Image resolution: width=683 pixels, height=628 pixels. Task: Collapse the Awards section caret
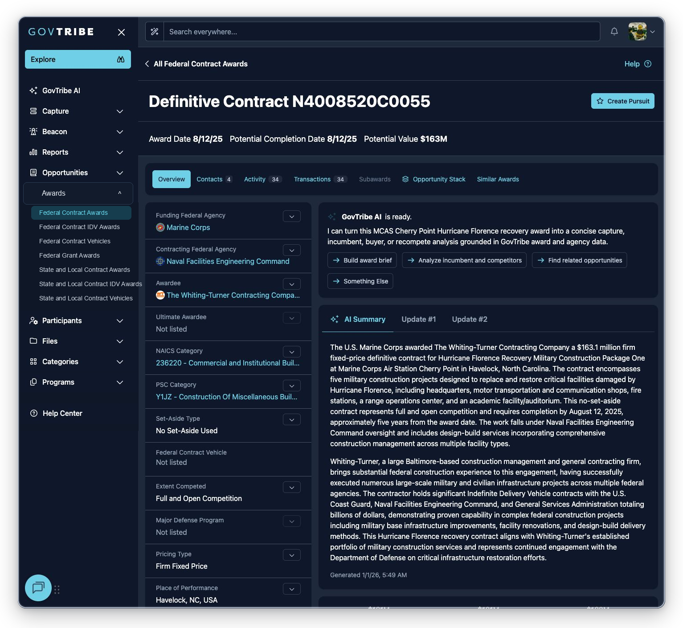(119, 193)
